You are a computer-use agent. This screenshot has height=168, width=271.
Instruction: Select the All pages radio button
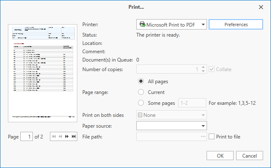pos(141,81)
